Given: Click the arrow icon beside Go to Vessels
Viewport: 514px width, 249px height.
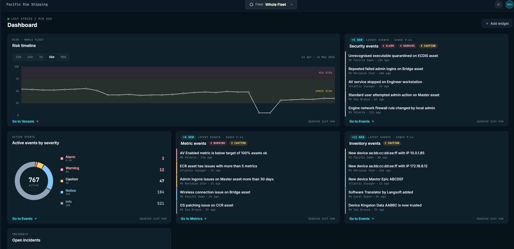Looking at the screenshot, I should (37, 121).
